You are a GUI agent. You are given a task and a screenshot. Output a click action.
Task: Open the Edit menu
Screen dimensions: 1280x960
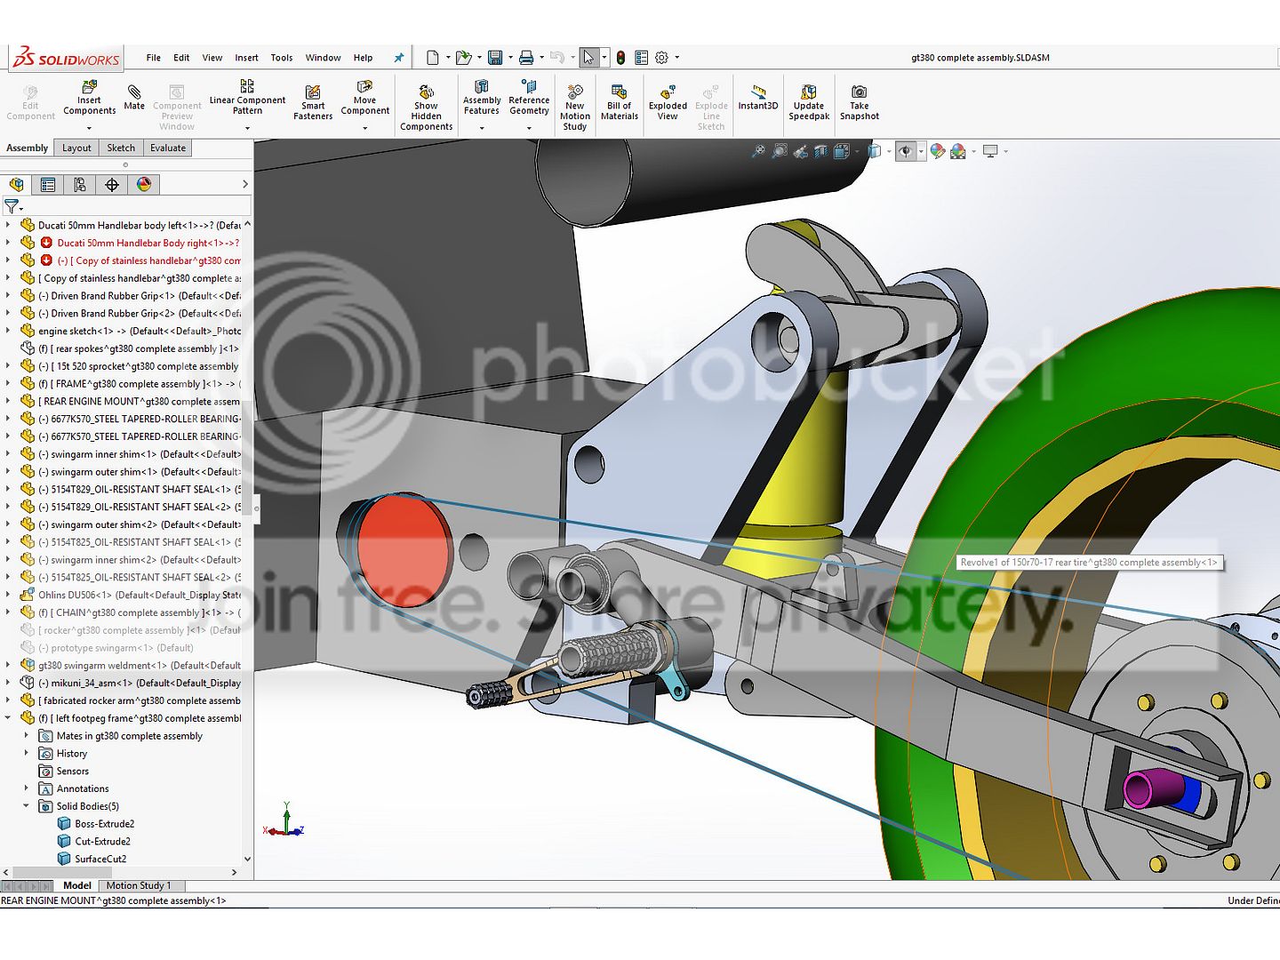(181, 58)
